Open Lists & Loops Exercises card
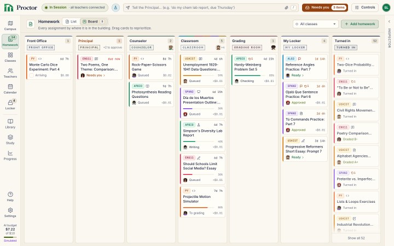Image resolution: width=394 pixels, height=246 pixels. pyautogui.click(x=356, y=202)
